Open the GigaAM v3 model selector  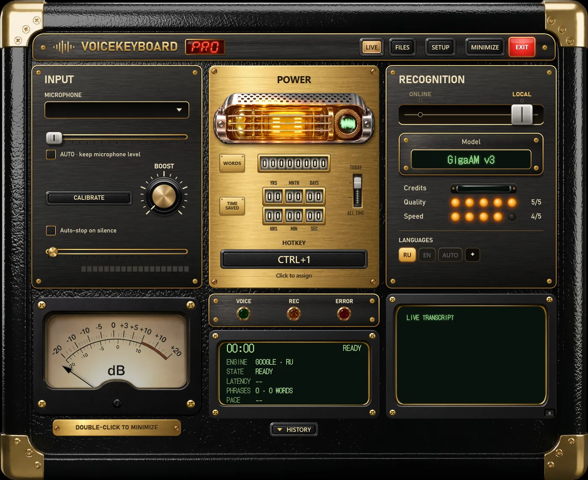471,160
